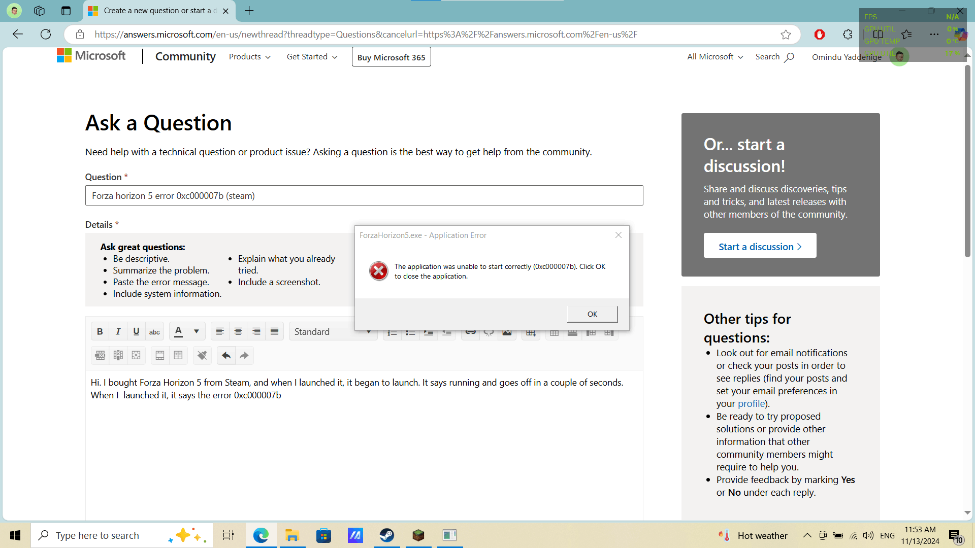Image resolution: width=975 pixels, height=548 pixels.
Task: Click the table properties grid icon
Action: pos(178,356)
